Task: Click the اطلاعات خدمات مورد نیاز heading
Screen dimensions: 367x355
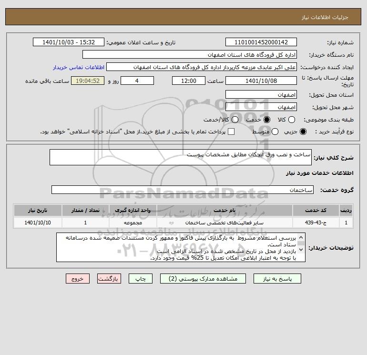Action: 320,173
